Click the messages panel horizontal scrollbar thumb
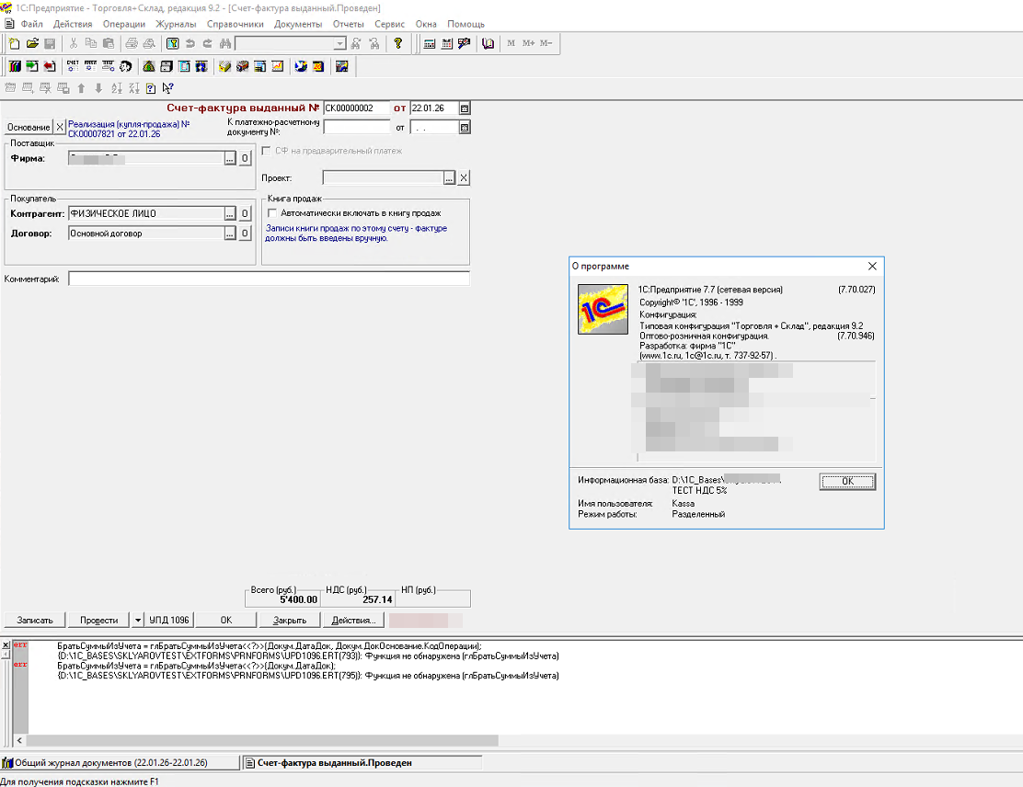The image size is (1023, 787). 261,740
